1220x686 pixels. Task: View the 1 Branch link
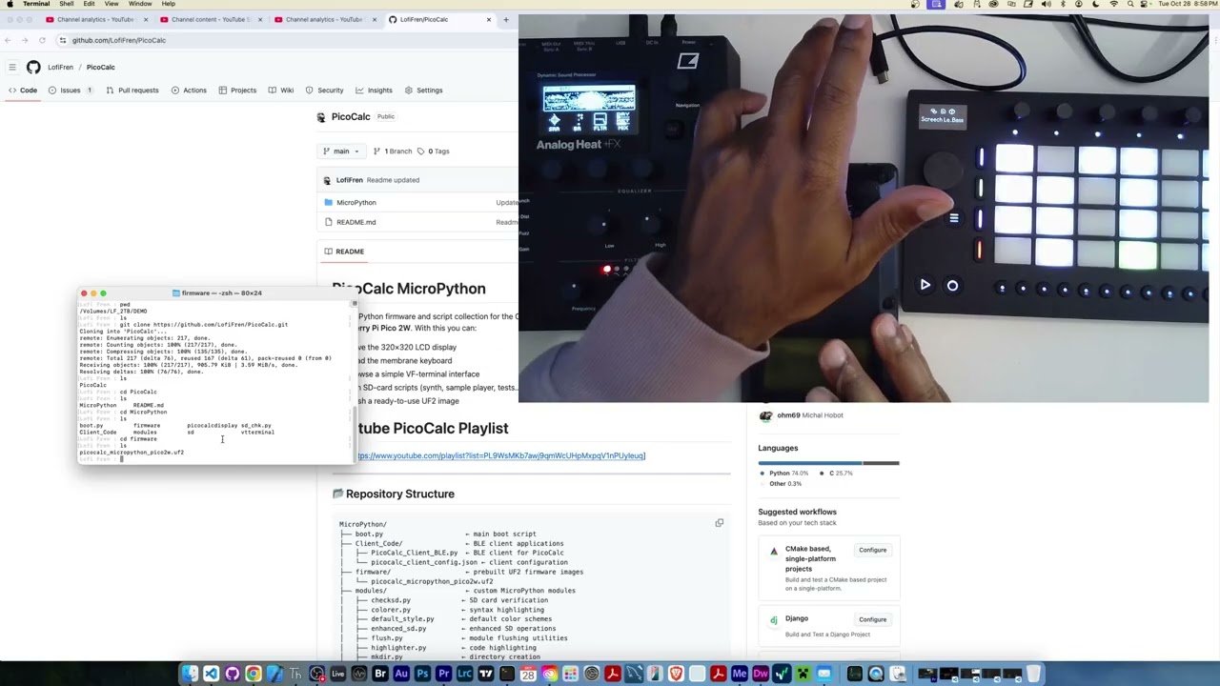[393, 151]
